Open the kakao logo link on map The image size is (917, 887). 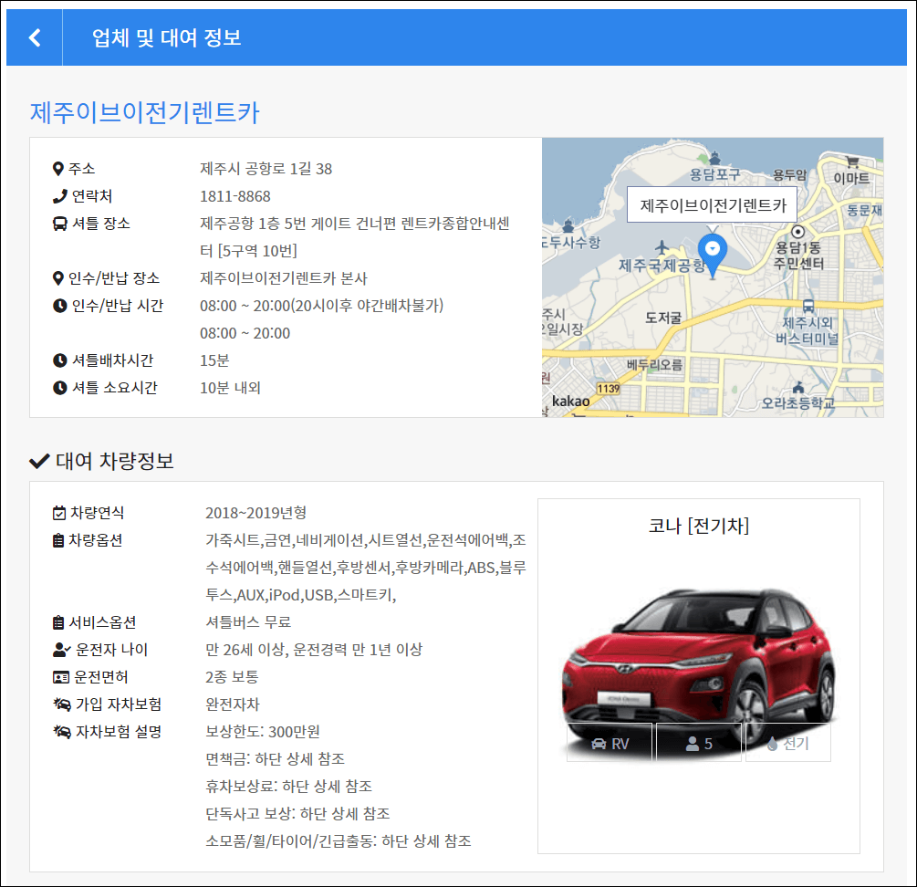pos(571,402)
